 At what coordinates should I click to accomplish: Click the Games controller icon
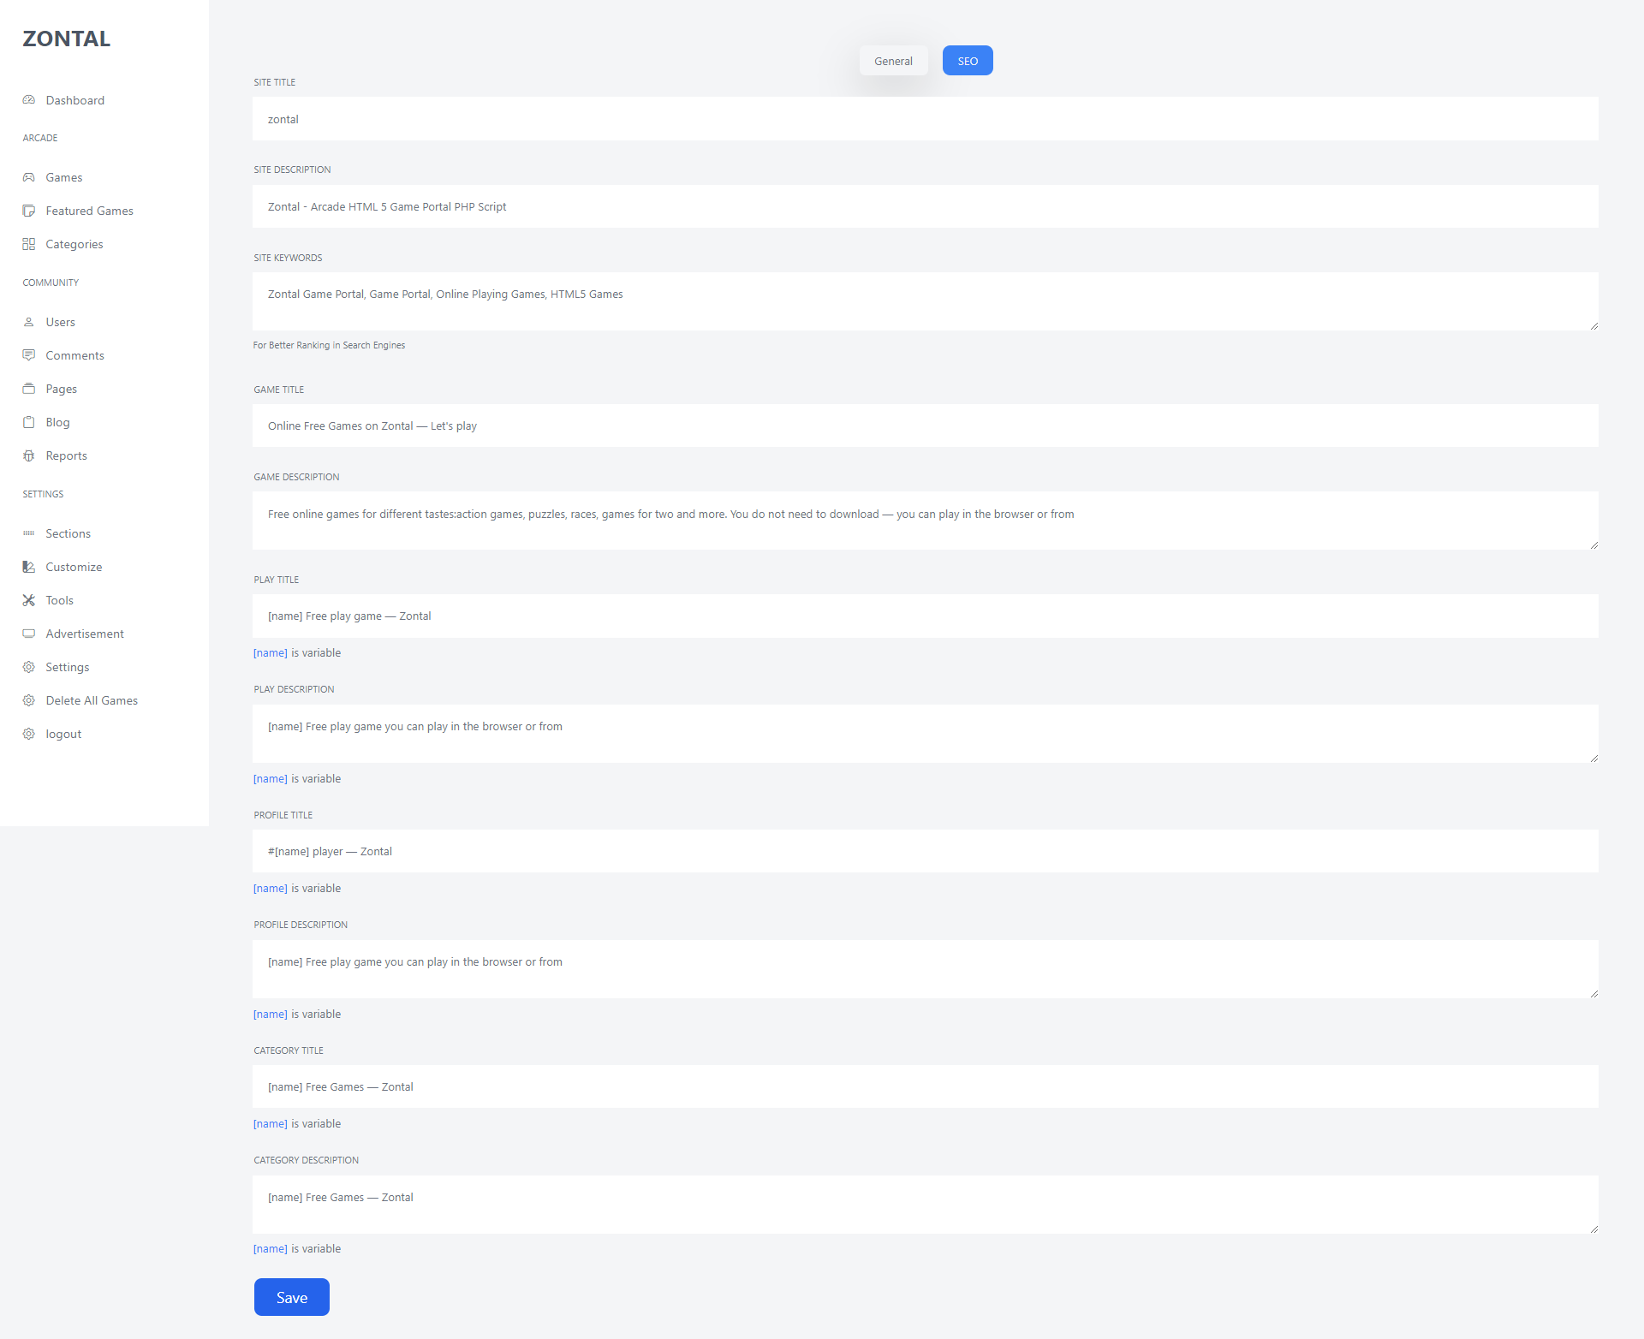pos(29,177)
